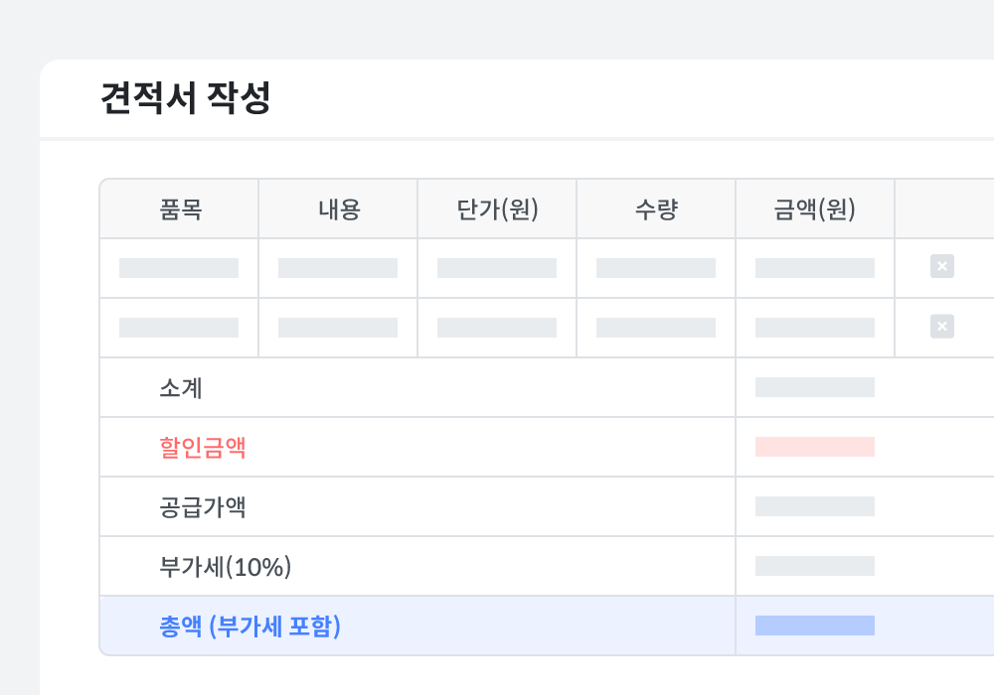
Task: Click the 할인금액 amount field
Action: [x=815, y=447]
